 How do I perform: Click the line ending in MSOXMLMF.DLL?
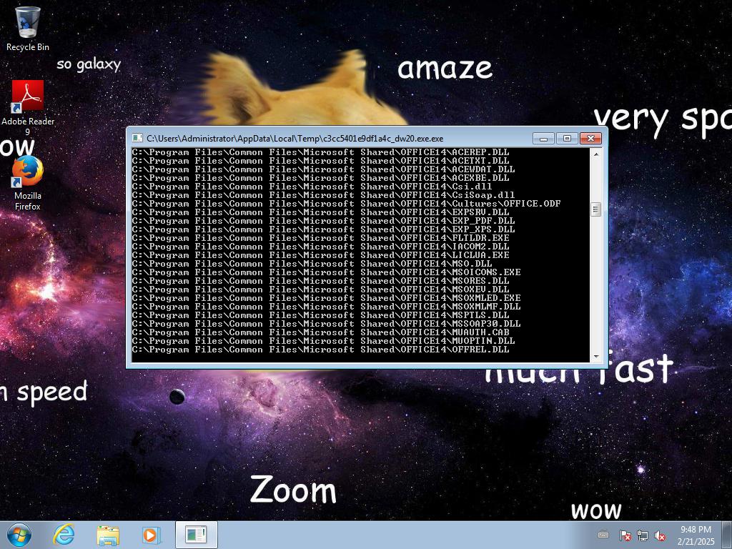tap(326, 306)
